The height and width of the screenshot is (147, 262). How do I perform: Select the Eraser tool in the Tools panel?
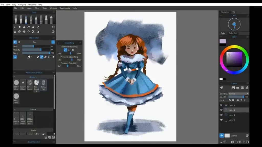[x=29, y=27]
